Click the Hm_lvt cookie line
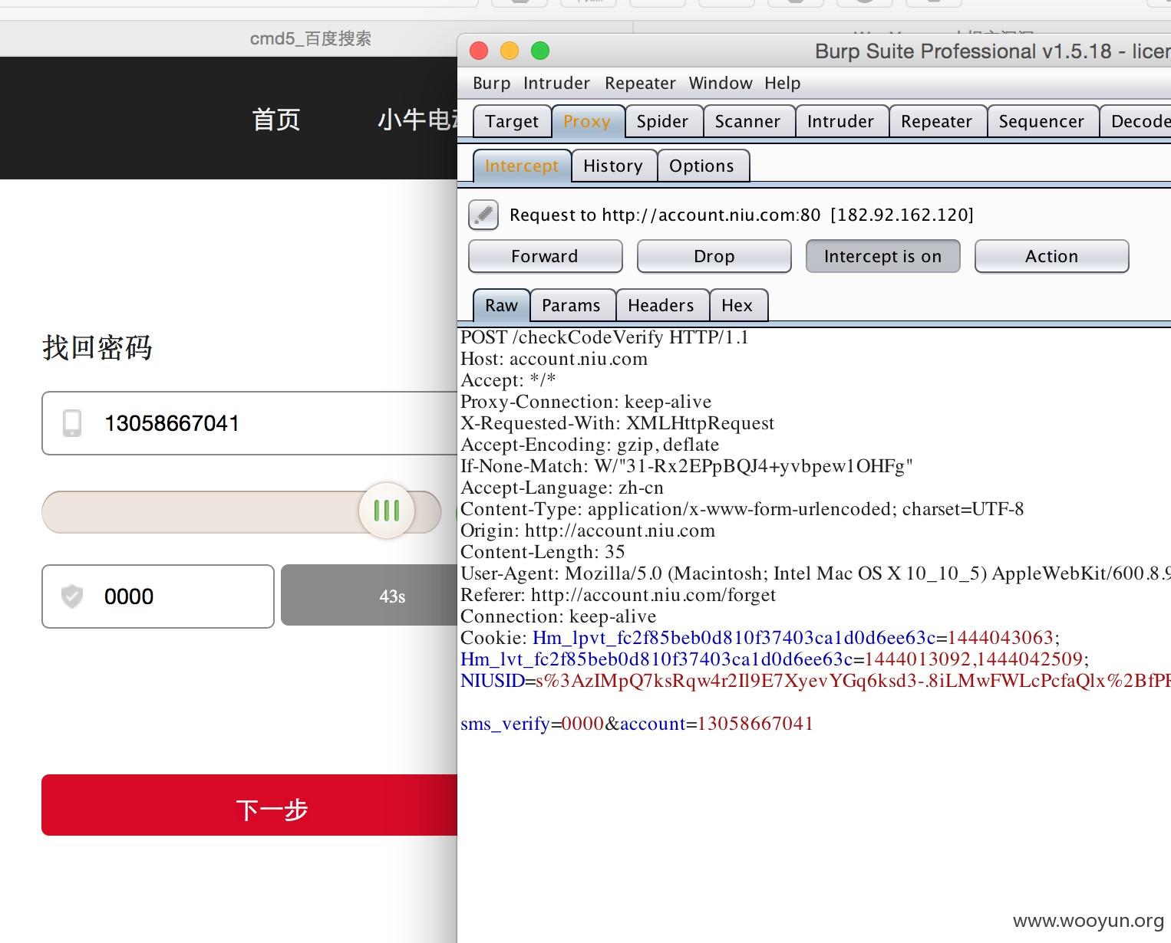The image size is (1171, 943). pos(775,659)
